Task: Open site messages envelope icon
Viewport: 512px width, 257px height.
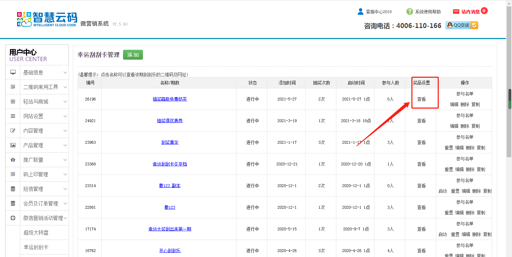Action: coord(456,12)
